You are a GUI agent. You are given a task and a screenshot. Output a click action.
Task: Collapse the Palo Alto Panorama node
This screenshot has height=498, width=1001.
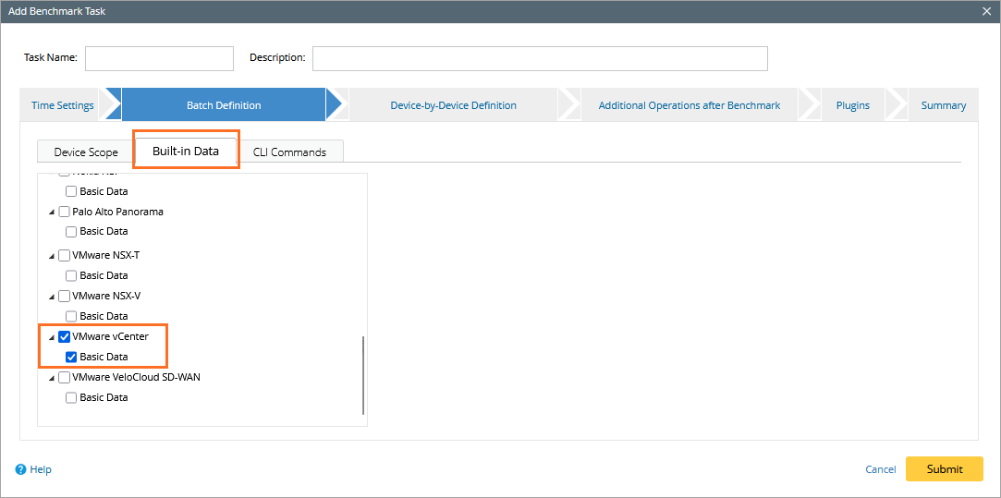(x=52, y=212)
